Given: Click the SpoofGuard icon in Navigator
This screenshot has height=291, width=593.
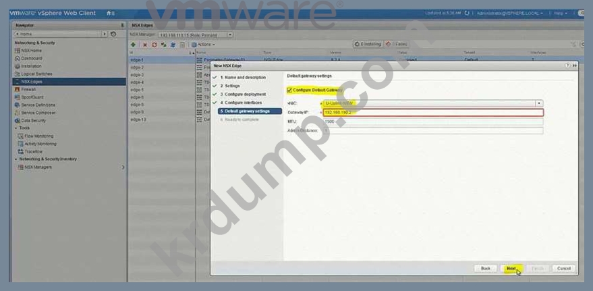Looking at the screenshot, I should (x=18, y=97).
